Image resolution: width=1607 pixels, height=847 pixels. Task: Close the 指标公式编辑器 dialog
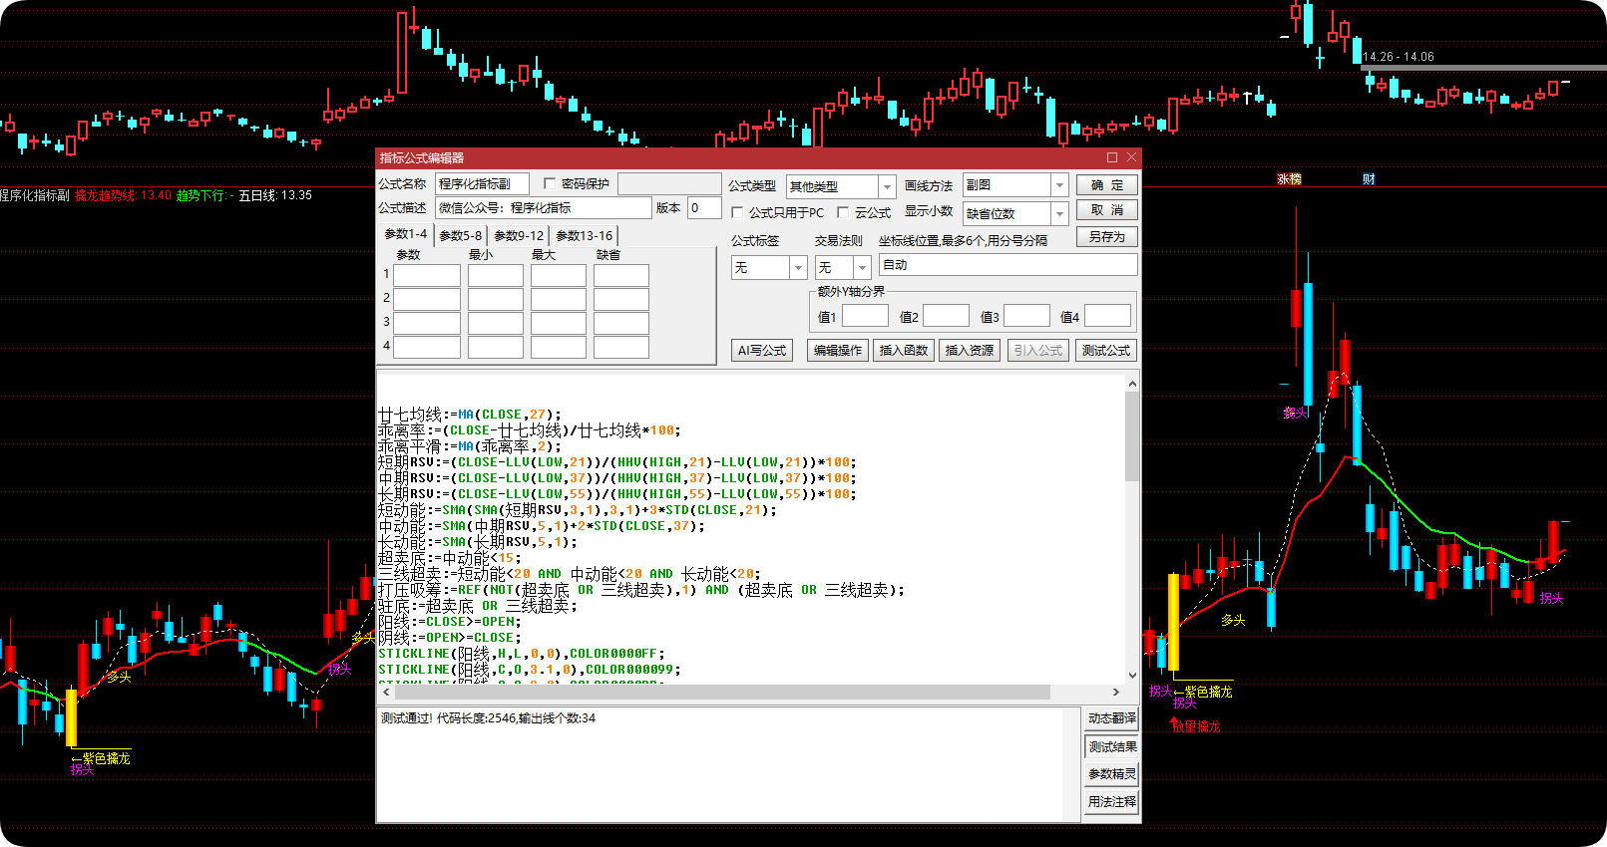click(x=1131, y=157)
